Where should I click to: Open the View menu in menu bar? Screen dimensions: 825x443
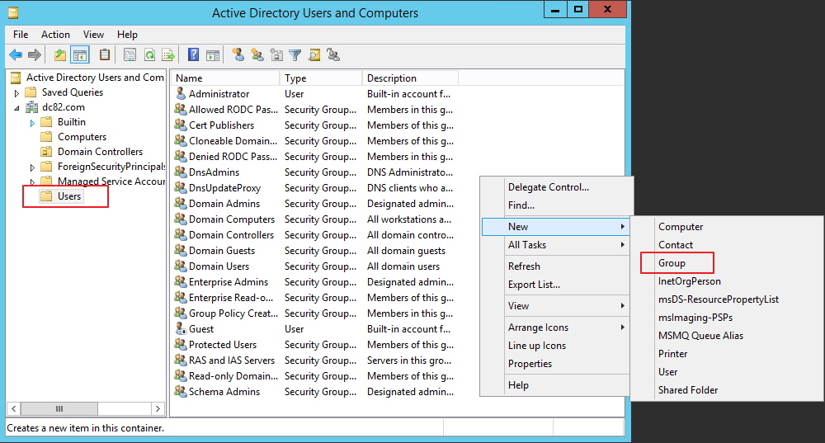click(x=93, y=34)
